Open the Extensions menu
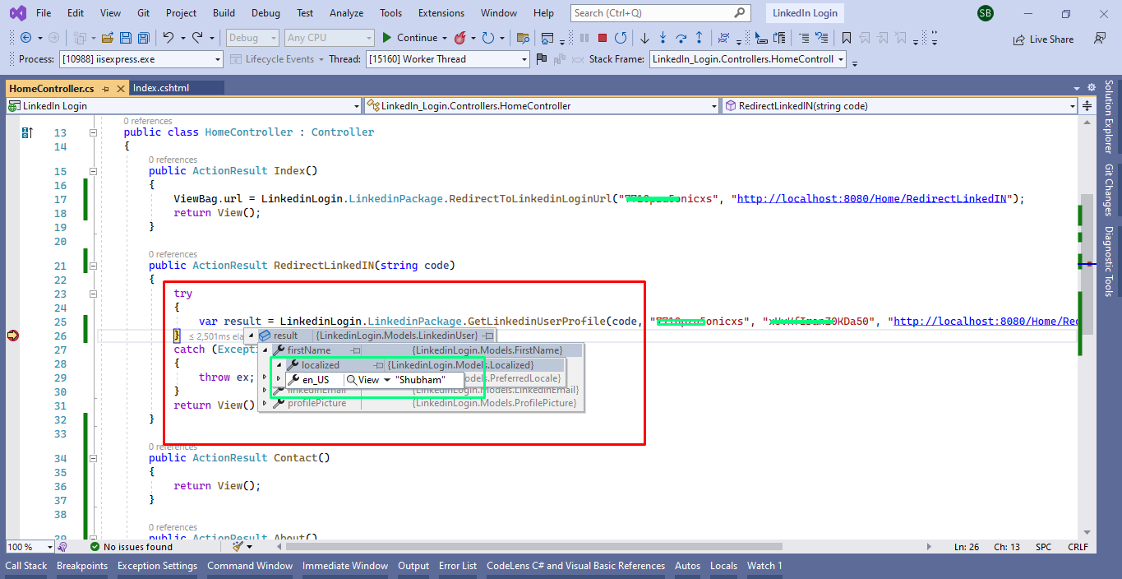The image size is (1122, 579). (x=441, y=13)
